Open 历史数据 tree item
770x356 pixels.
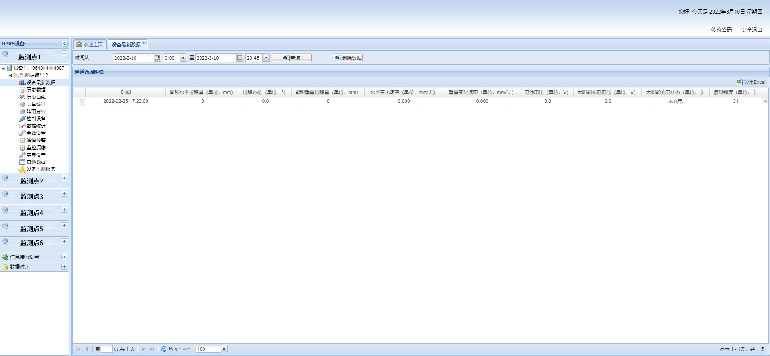point(36,90)
